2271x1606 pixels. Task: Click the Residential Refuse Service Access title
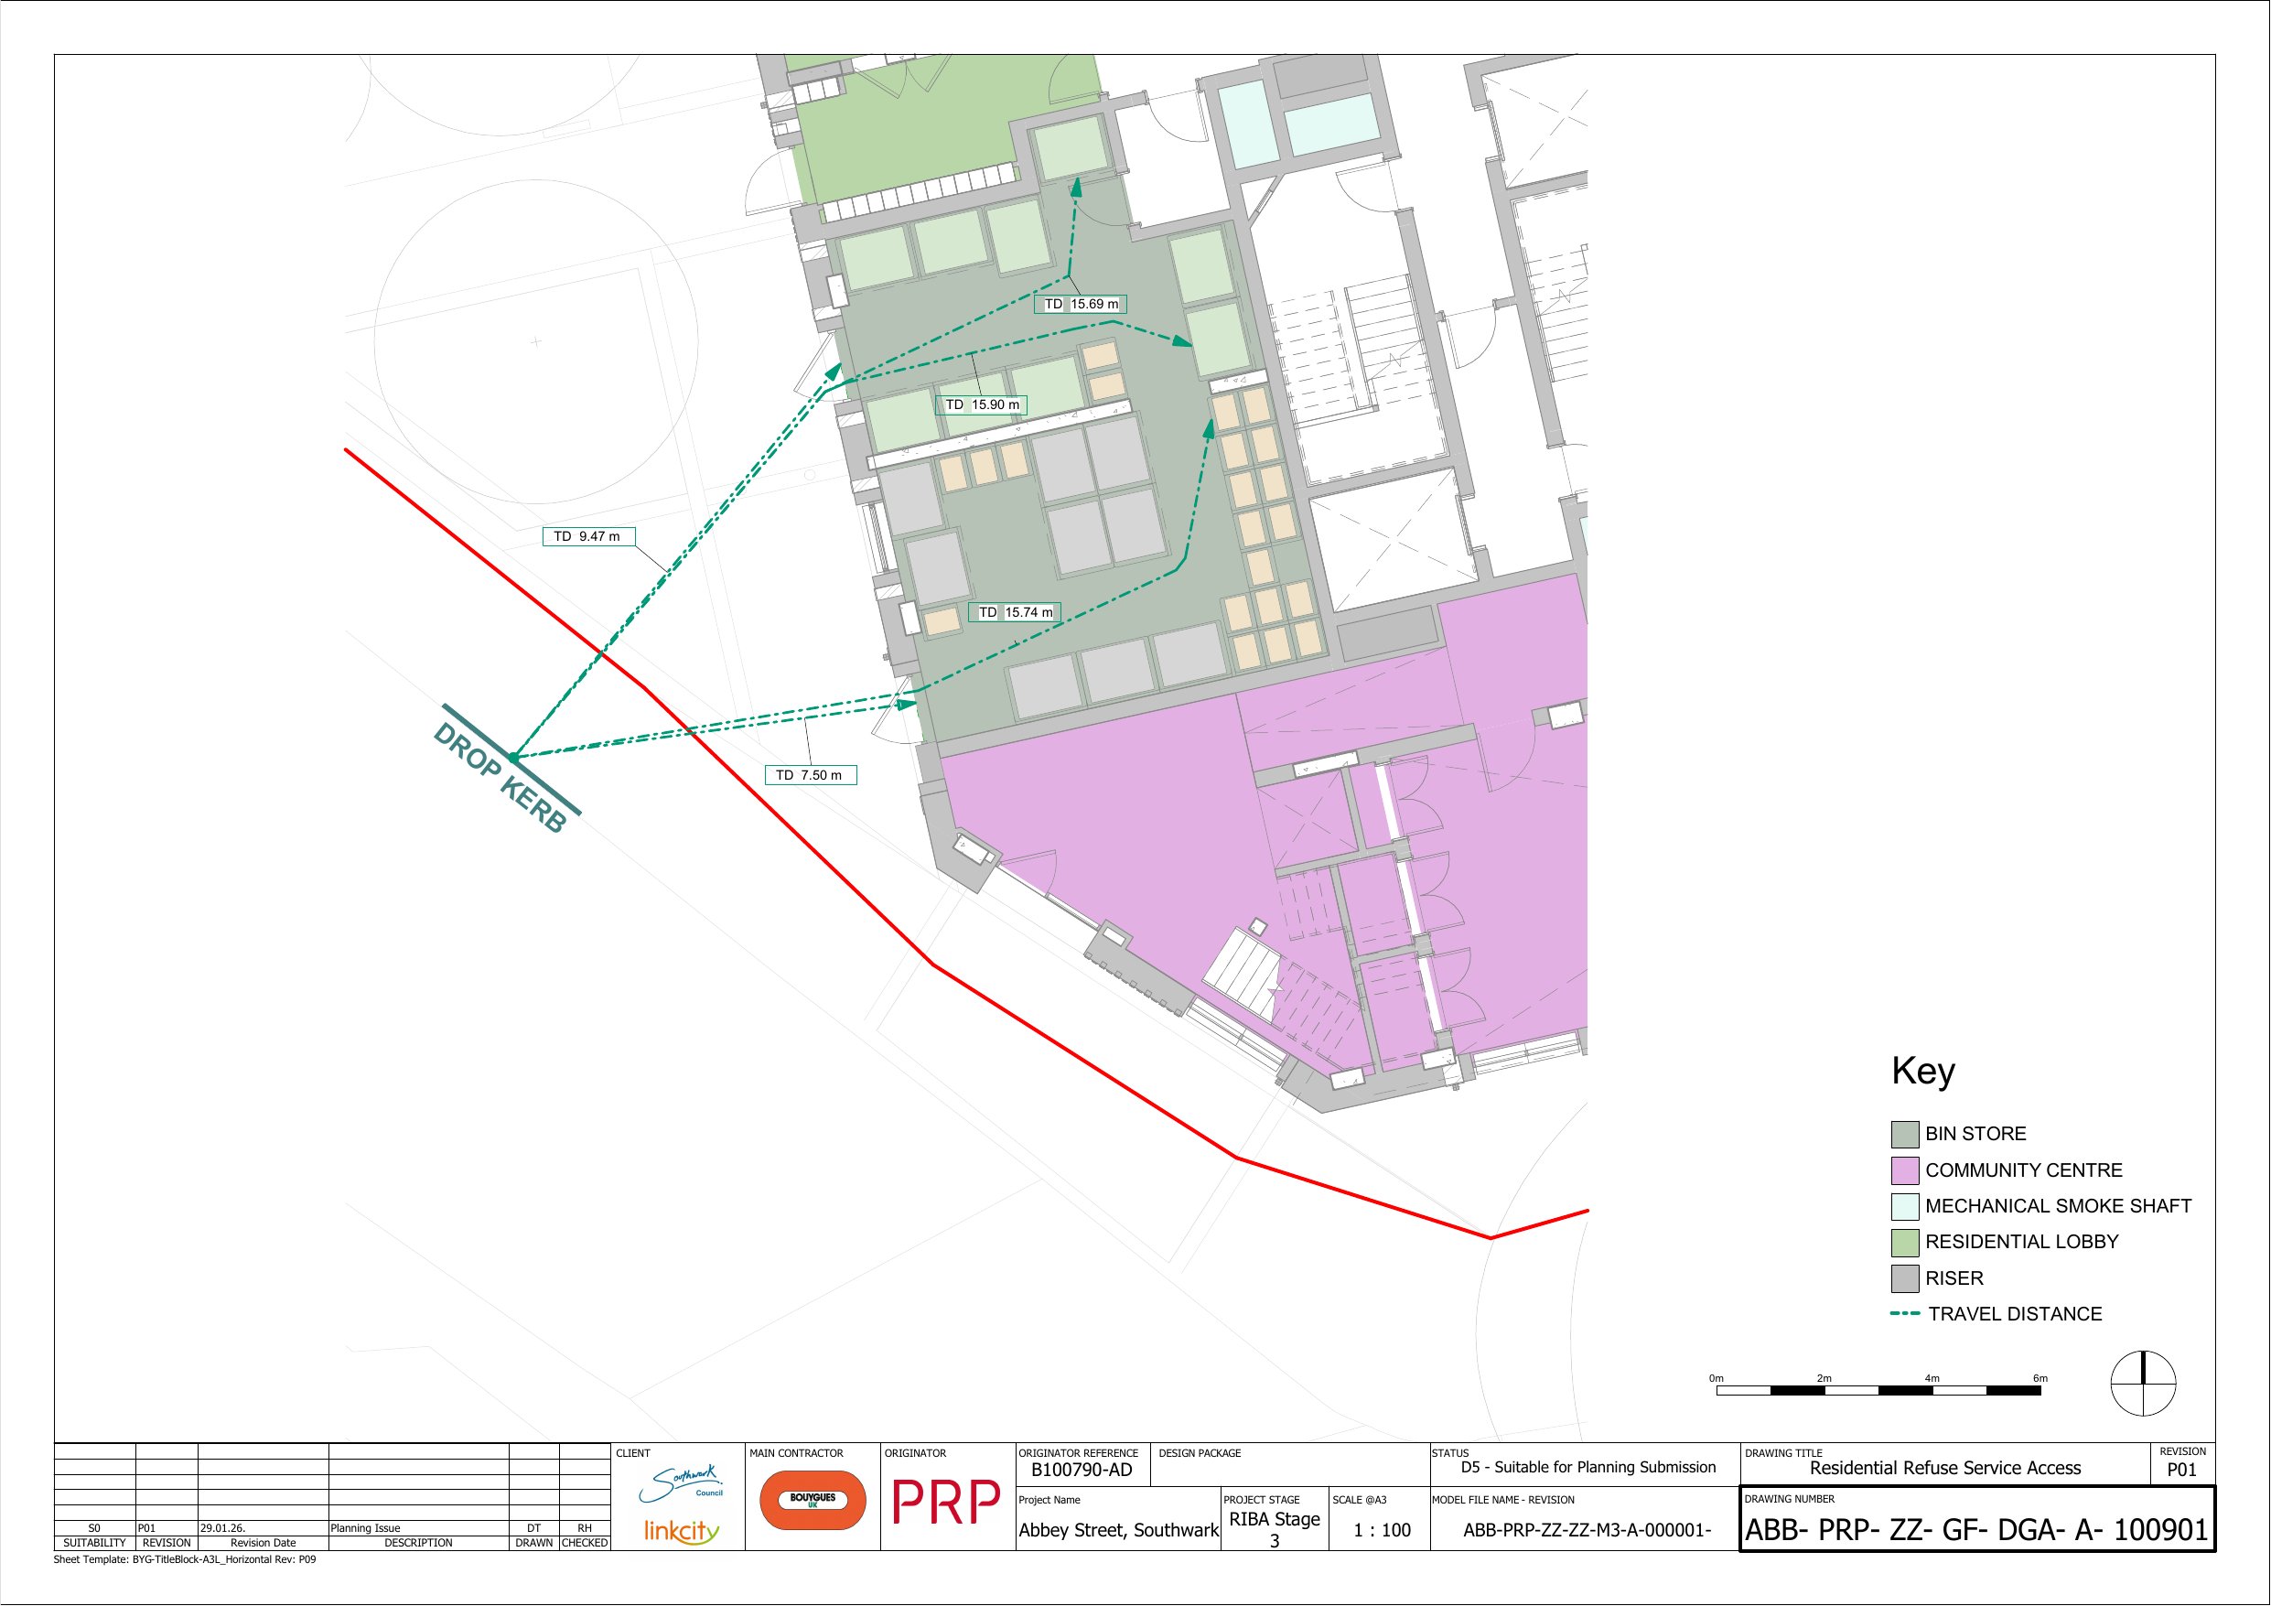pyautogui.click(x=1943, y=1468)
